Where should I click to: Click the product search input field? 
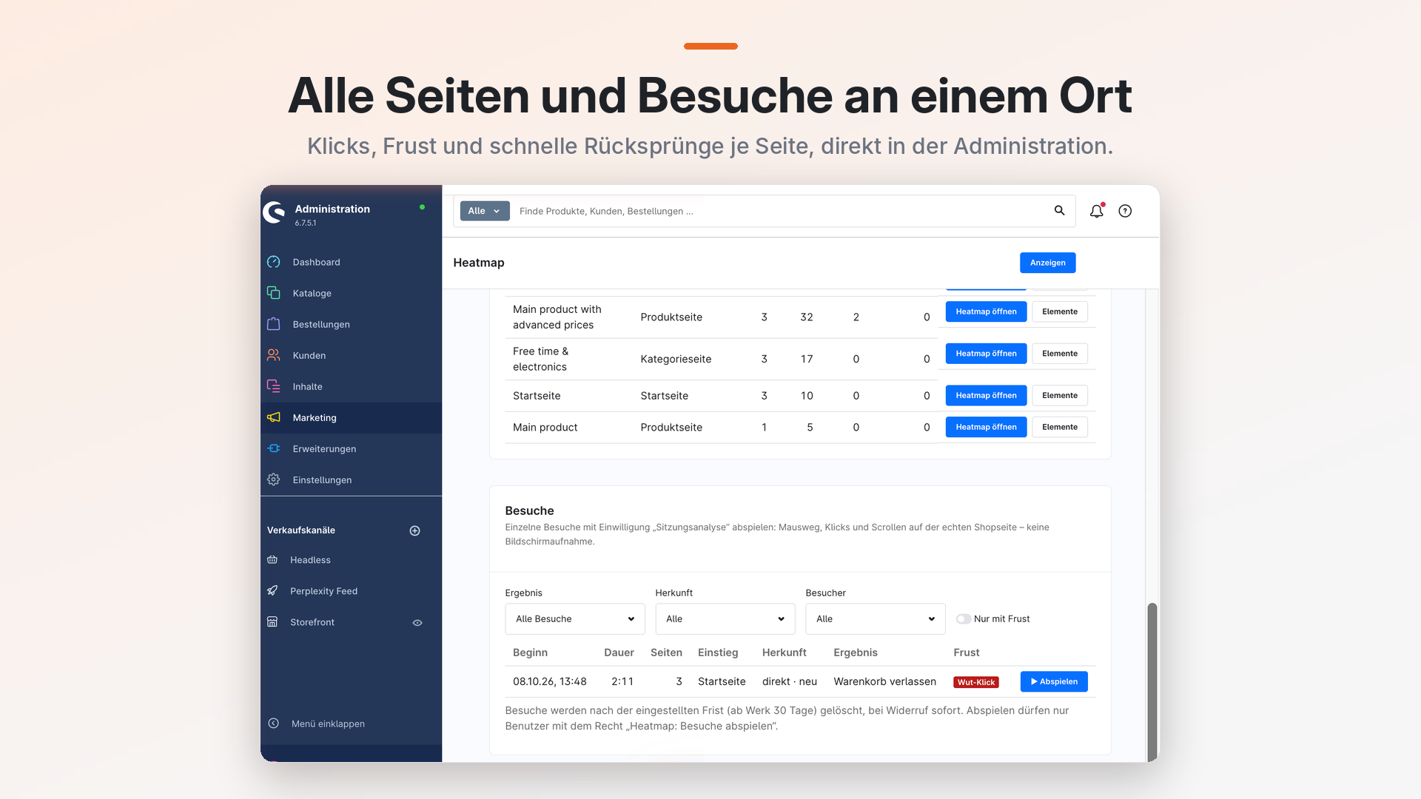tap(781, 211)
